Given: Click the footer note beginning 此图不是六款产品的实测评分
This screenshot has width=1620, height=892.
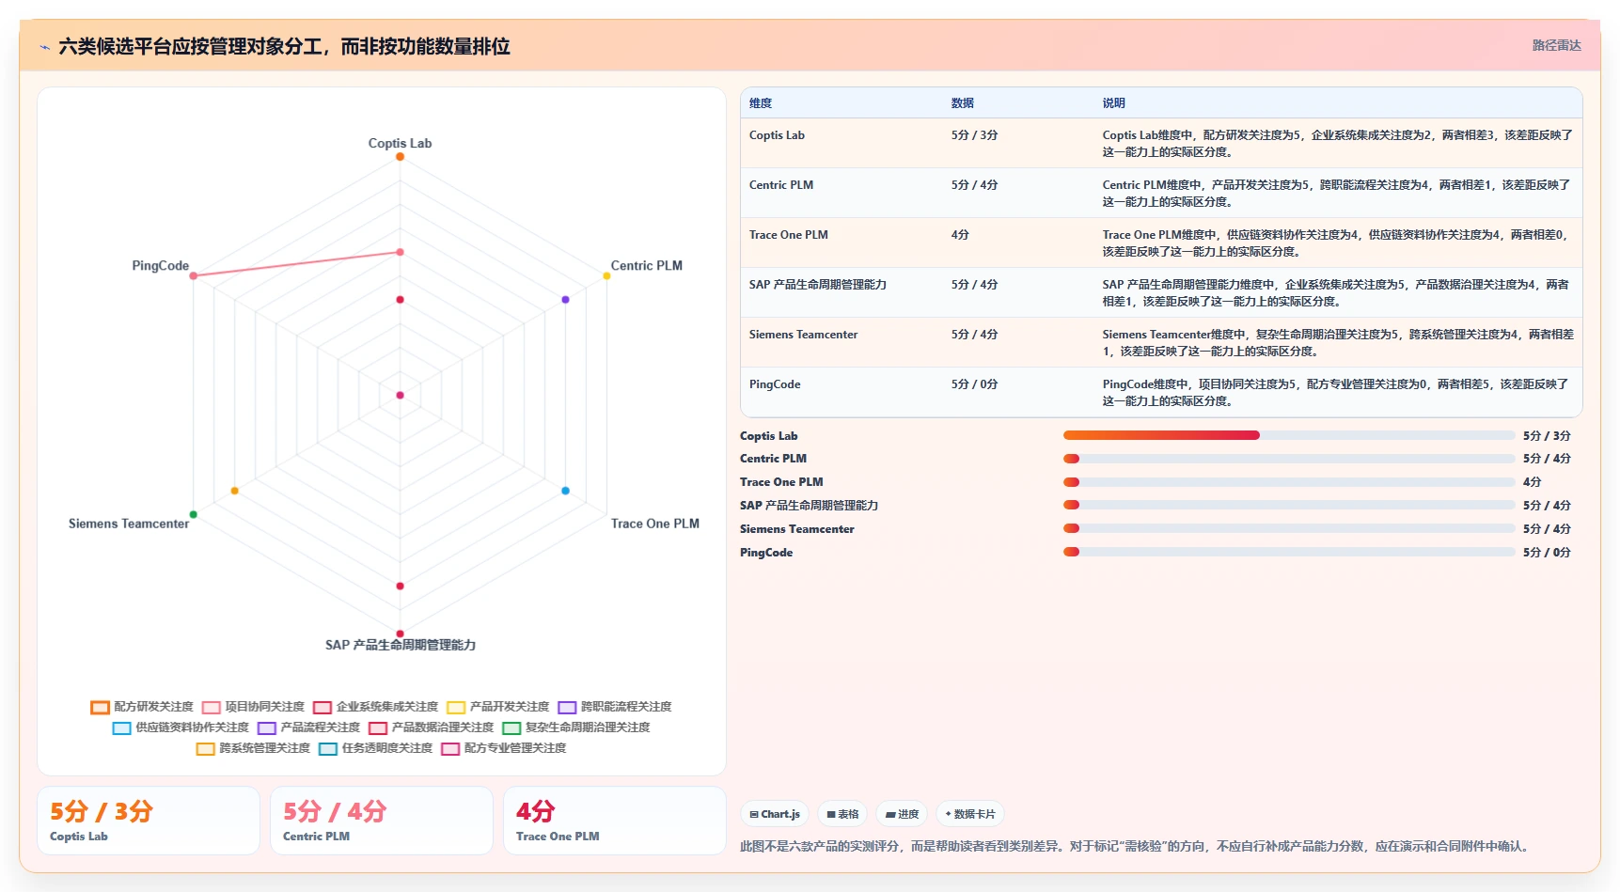Looking at the screenshot, I should (1137, 847).
